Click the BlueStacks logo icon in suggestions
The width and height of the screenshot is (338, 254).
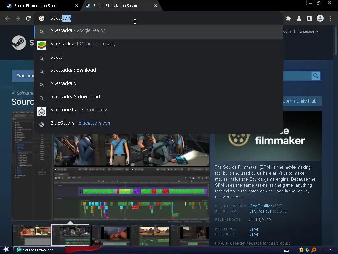[x=42, y=45]
